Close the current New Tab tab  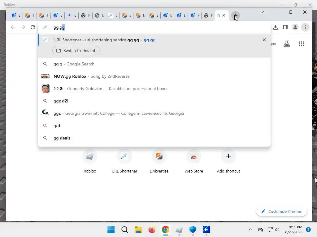point(224,15)
